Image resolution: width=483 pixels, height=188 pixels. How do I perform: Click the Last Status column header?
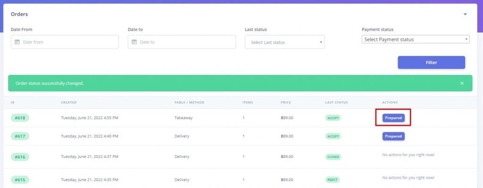(336, 102)
